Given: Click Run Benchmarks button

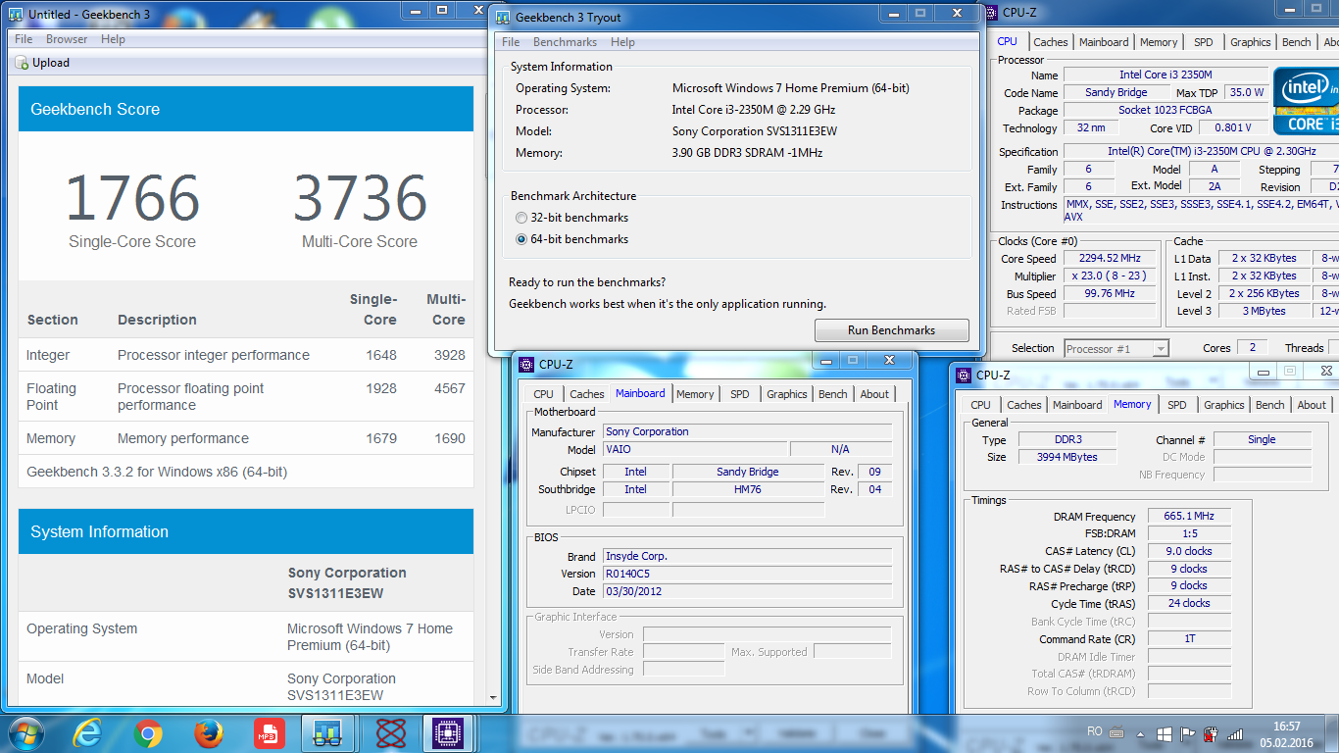Looking at the screenshot, I should click(892, 330).
